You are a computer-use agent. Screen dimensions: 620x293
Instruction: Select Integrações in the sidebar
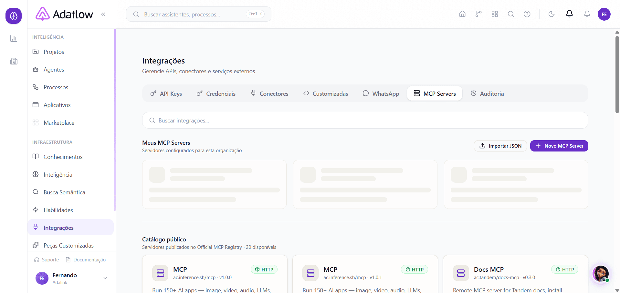70,228
